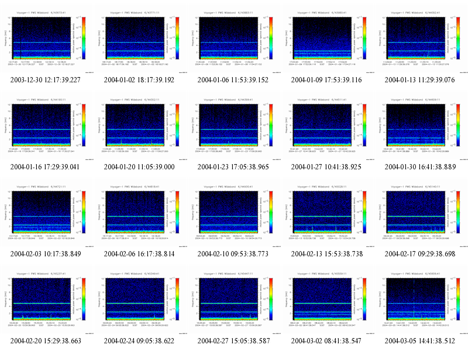Click the caption text 2004-02-20 15:29:38.663
This screenshot has height=348, width=468.
[46, 341]
